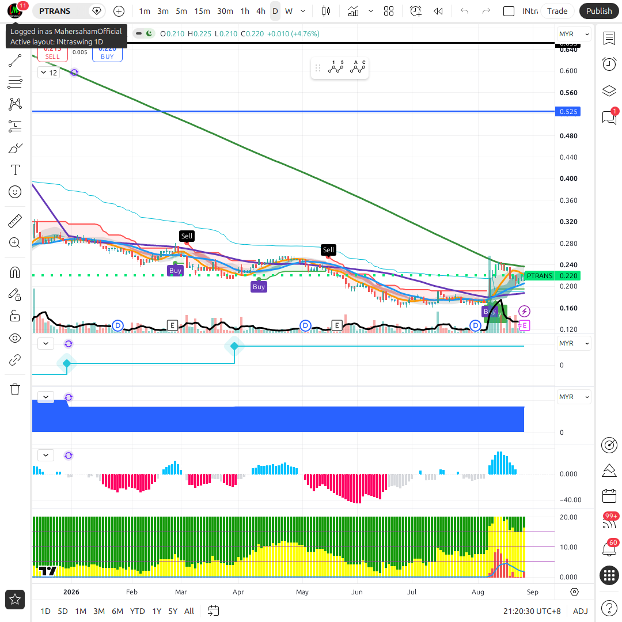Viewport: 622px width, 622px height.
Task: Remove drawings with the trash icon
Action: click(15, 389)
